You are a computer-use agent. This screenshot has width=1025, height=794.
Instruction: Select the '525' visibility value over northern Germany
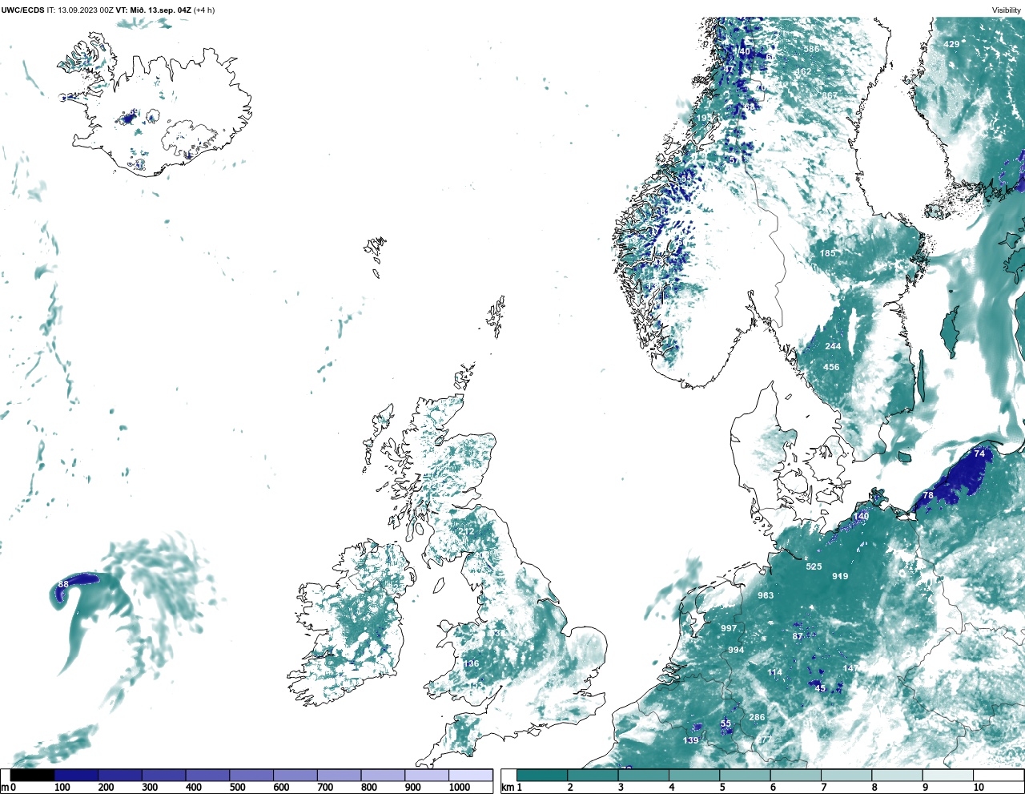pyautogui.click(x=814, y=566)
